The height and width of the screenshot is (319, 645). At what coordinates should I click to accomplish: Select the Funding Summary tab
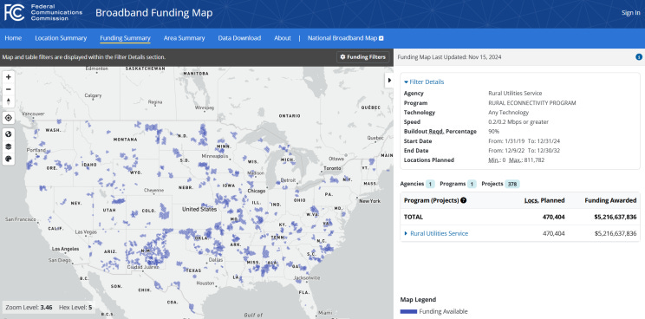pos(125,38)
